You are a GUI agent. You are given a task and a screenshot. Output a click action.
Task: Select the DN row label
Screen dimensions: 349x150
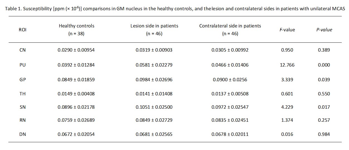tap(23, 134)
